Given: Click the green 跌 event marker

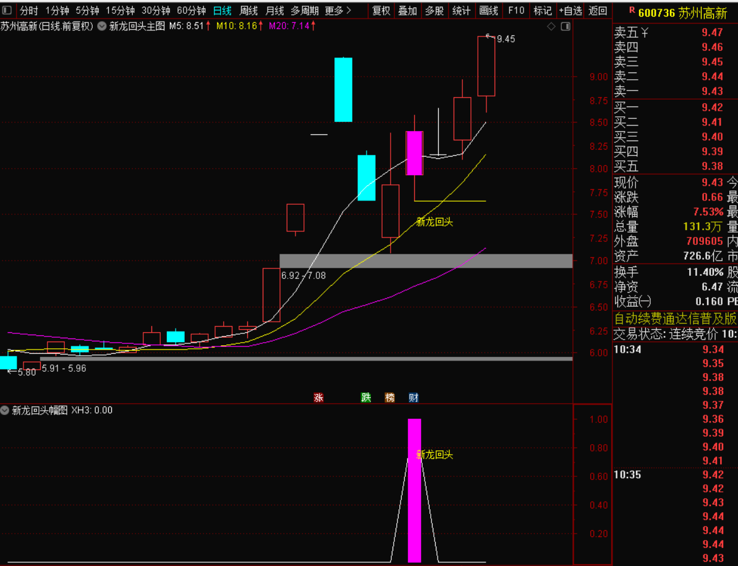Looking at the screenshot, I should point(366,397).
